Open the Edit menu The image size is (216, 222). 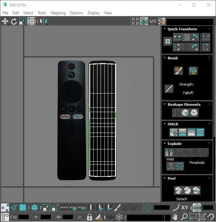[16, 13]
